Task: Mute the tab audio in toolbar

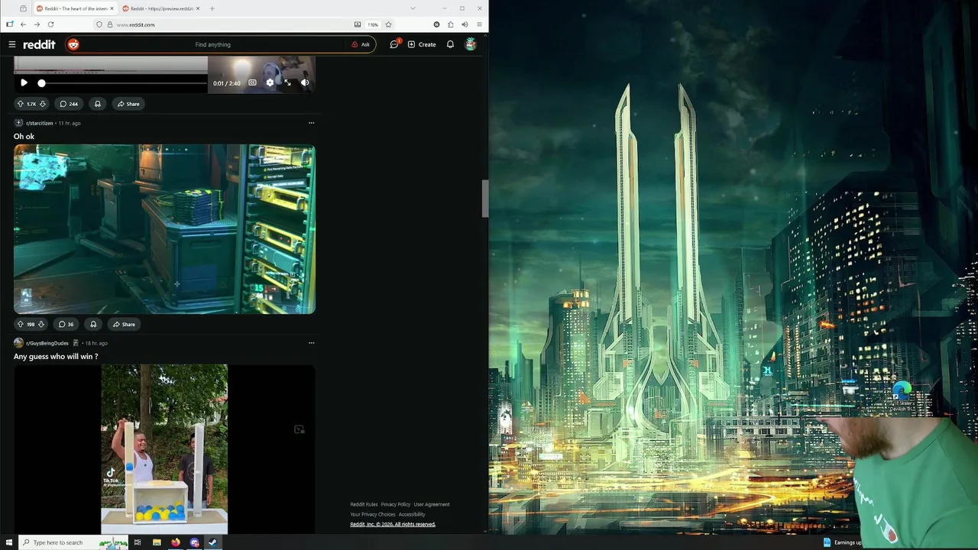Action: (x=465, y=24)
